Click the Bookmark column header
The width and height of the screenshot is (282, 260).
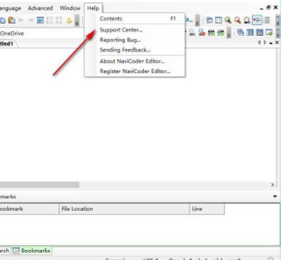(x=29, y=209)
